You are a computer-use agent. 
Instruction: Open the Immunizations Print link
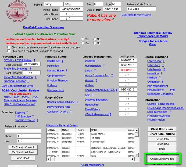[x=173, y=90]
